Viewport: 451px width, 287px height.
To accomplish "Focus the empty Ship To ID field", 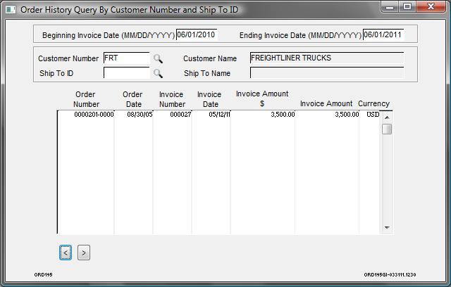I will click(127, 73).
